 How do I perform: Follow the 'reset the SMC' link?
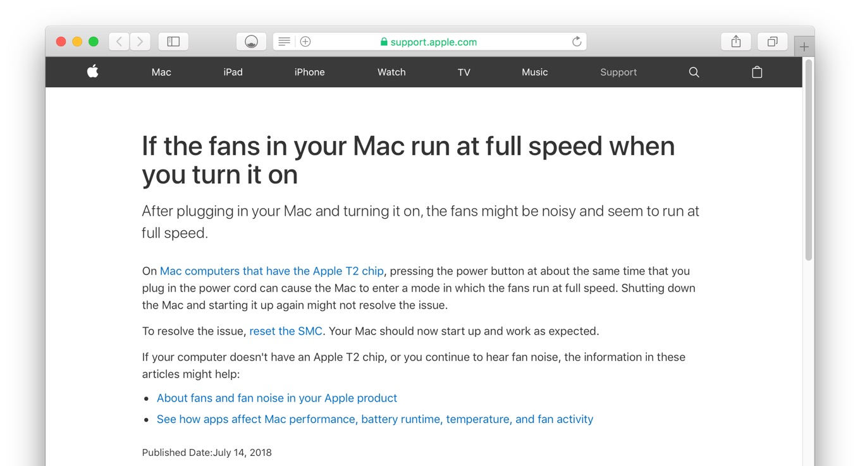[x=286, y=331]
